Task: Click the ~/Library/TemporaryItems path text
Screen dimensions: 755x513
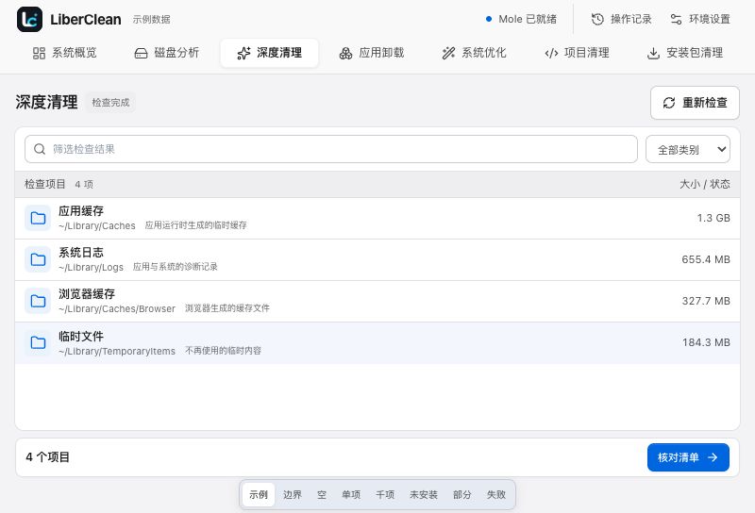Action: (117, 352)
